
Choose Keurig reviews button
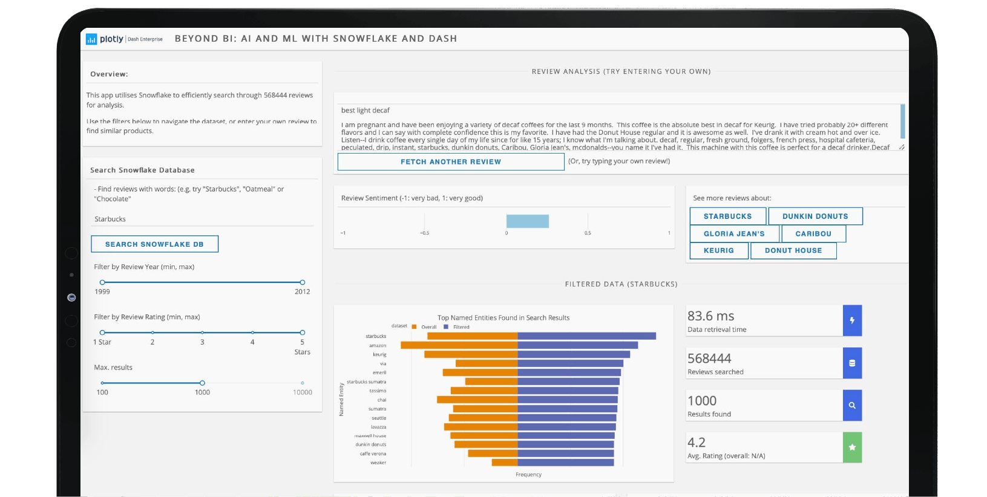719,251
